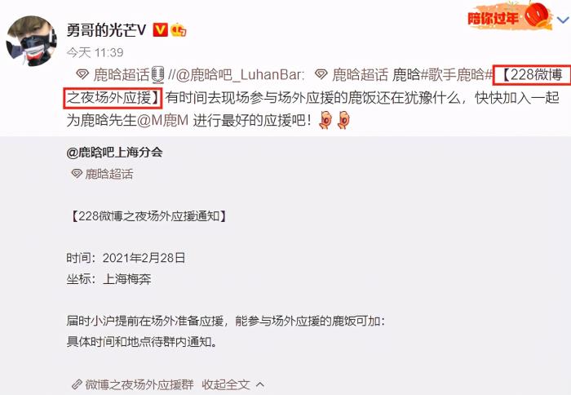Open the 勇哥的光芒V profile avatar
Screen dimensions: 571x395
[31, 41]
